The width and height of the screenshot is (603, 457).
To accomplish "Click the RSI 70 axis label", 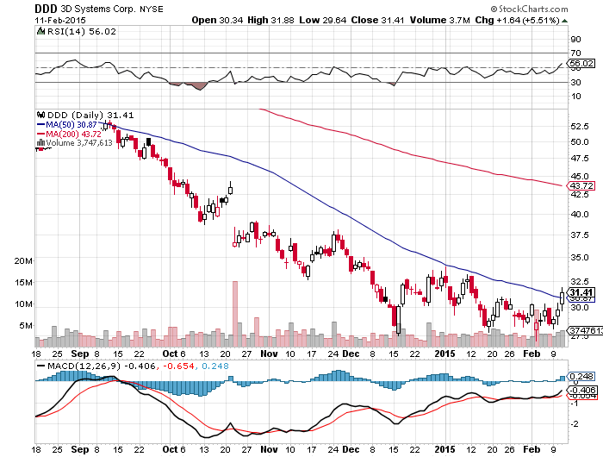I will click(575, 53).
